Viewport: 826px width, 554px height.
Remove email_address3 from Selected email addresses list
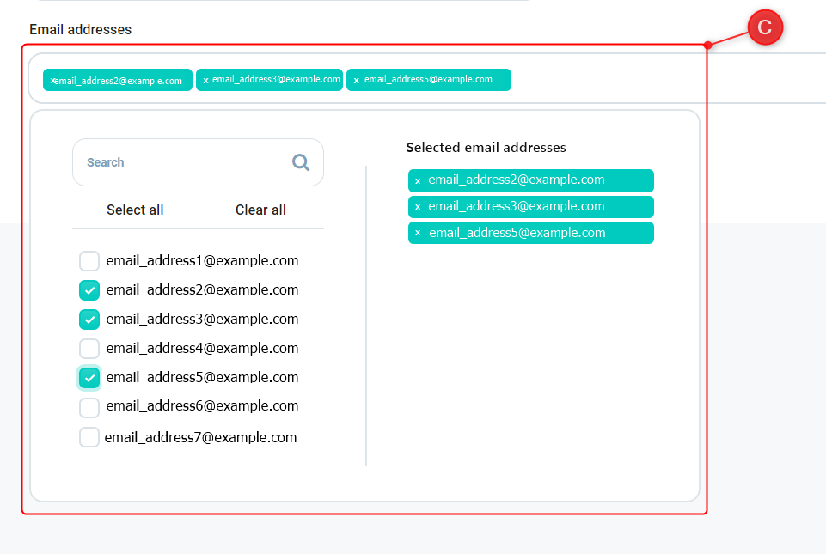point(418,207)
